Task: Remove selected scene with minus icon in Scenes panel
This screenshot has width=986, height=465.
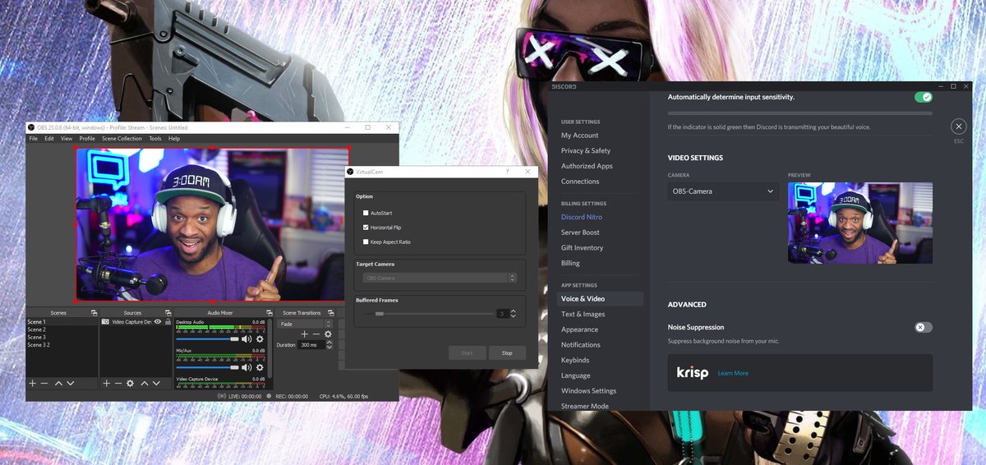Action: (x=44, y=384)
